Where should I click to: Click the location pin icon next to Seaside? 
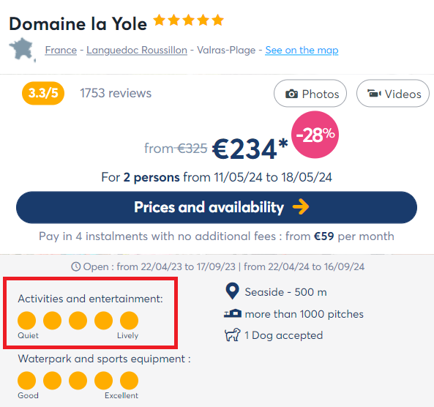pos(232,291)
